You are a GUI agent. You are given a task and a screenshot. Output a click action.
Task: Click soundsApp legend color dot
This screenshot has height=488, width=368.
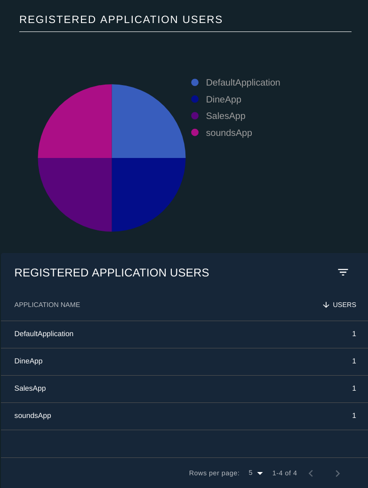(195, 133)
